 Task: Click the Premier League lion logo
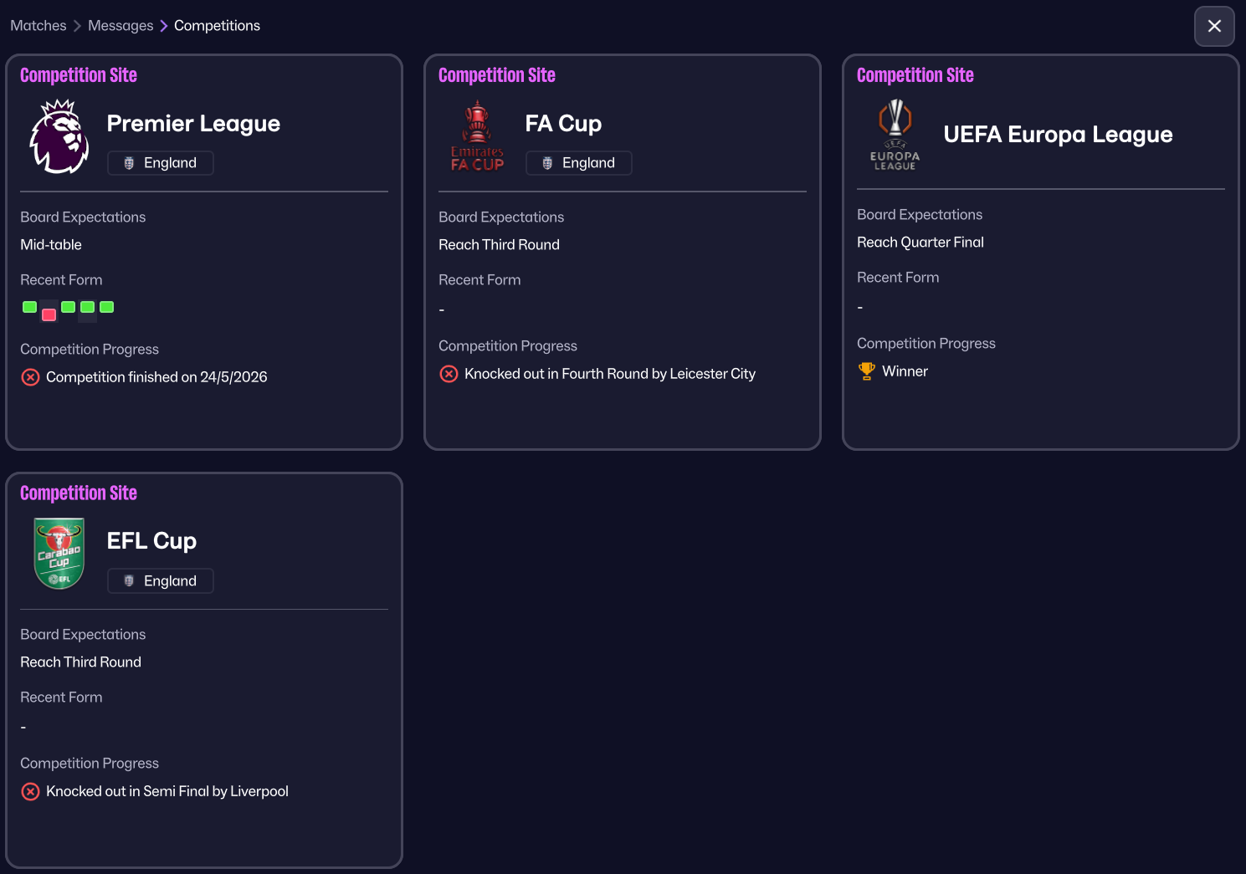point(59,136)
